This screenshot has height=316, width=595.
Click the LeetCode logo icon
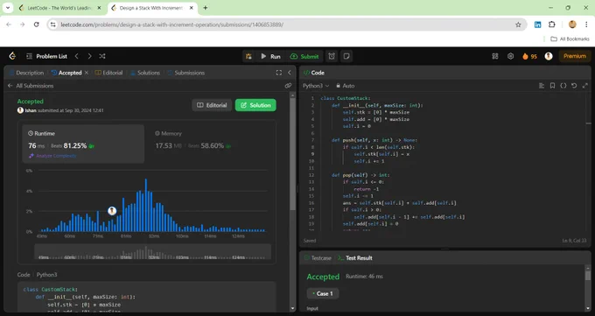12,56
